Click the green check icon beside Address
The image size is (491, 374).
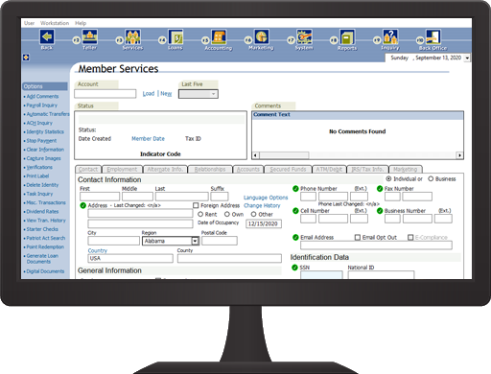[x=82, y=205]
